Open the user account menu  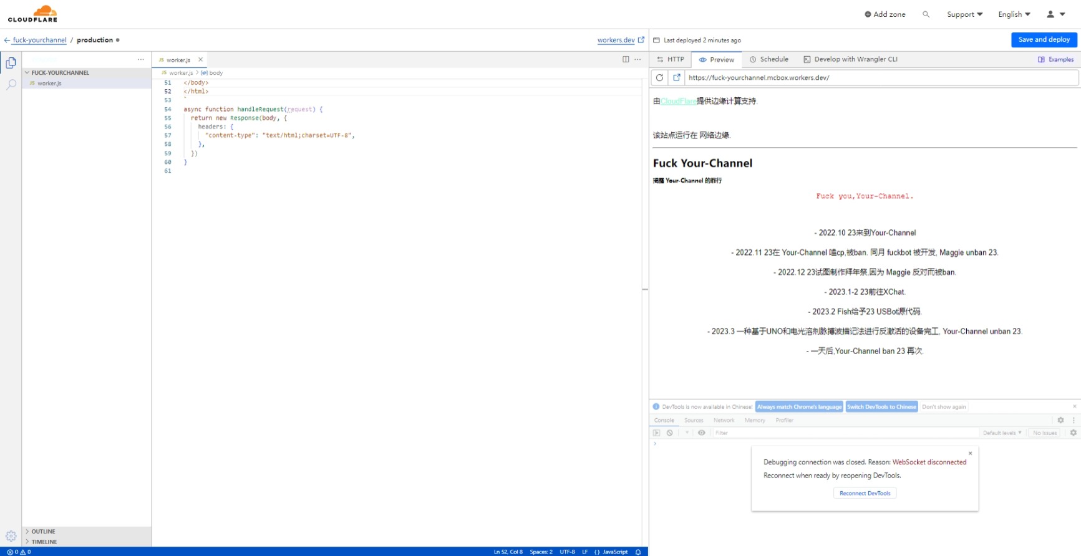tap(1055, 14)
